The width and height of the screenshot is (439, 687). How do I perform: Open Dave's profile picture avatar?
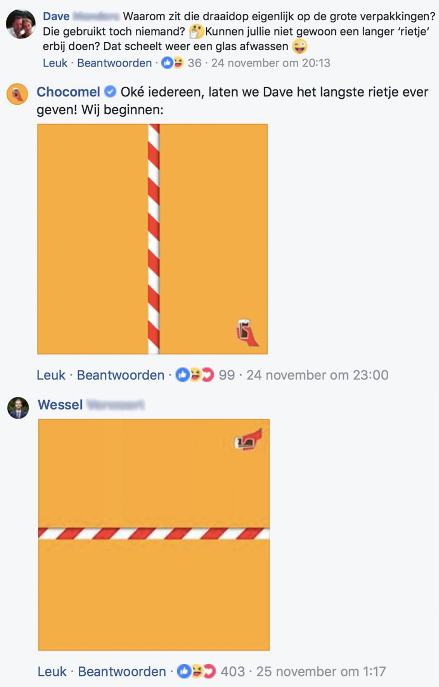tap(21, 24)
